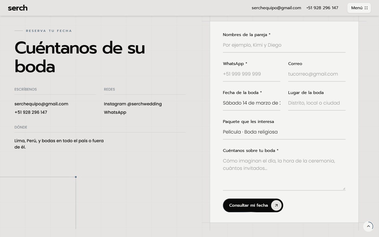This screenshot has height=237, width=379.
Task: Open the Fecha de la boda picker
Action: pos(252,103)
